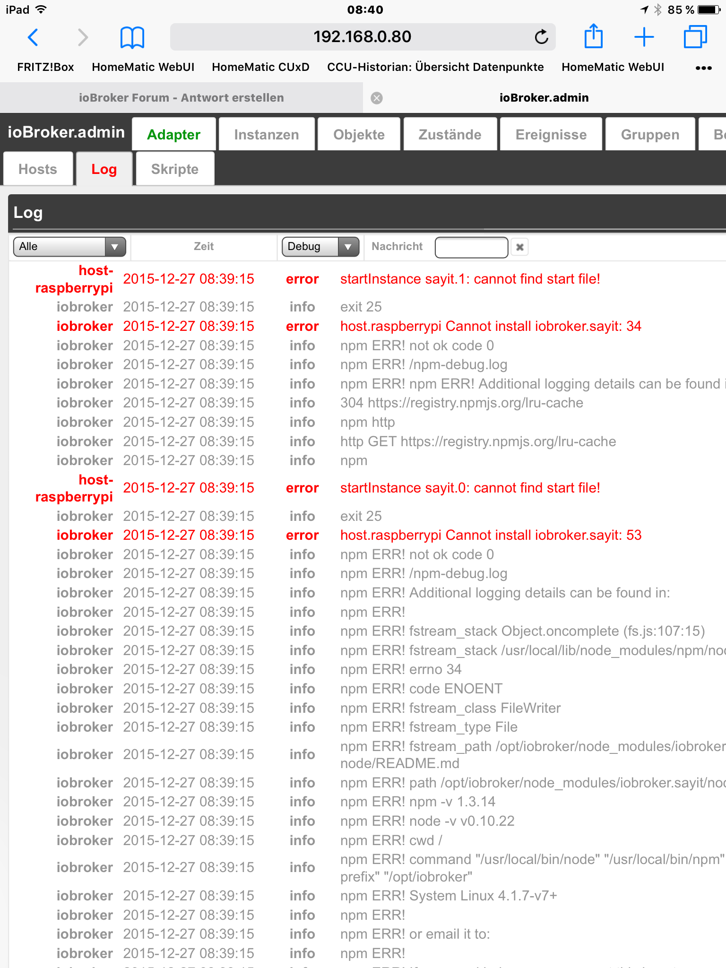This screenshot has width=726, height=968.
Task: Tap the Safari back arrow
Action: tap(33, 37)
